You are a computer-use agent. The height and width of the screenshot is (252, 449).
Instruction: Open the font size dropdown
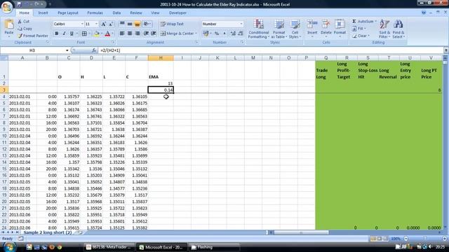[x=97, y=24]
